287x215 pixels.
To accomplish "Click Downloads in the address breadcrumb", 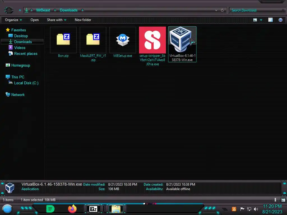I will click(69, 10).
